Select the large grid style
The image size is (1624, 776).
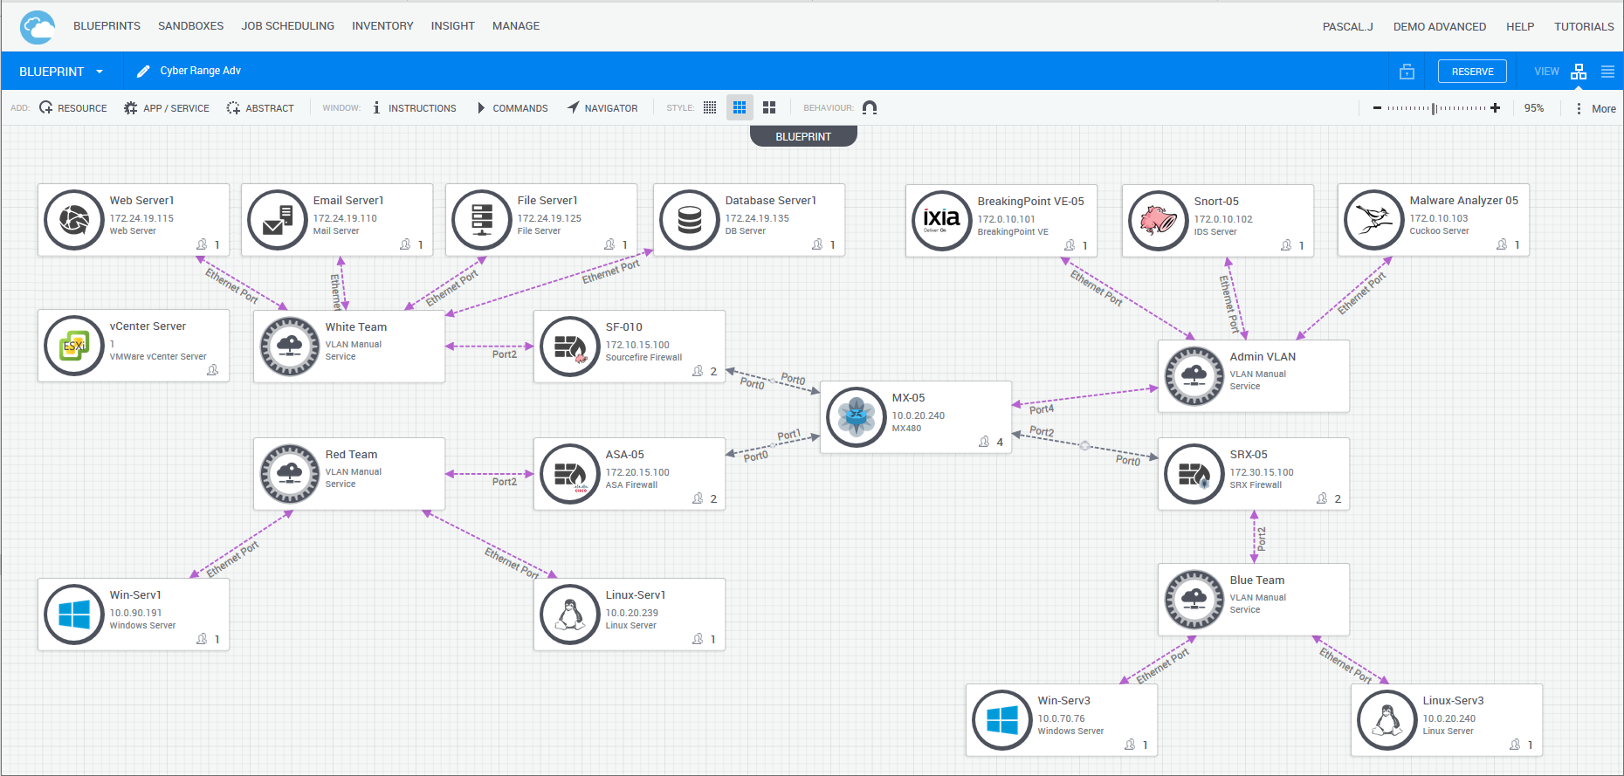[x=769, y=107]
